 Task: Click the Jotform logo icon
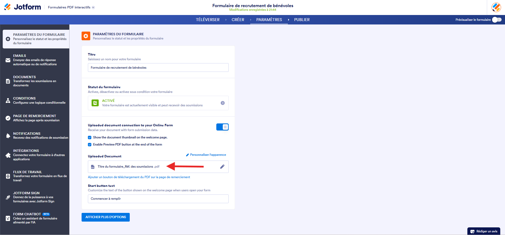point(8,7)
